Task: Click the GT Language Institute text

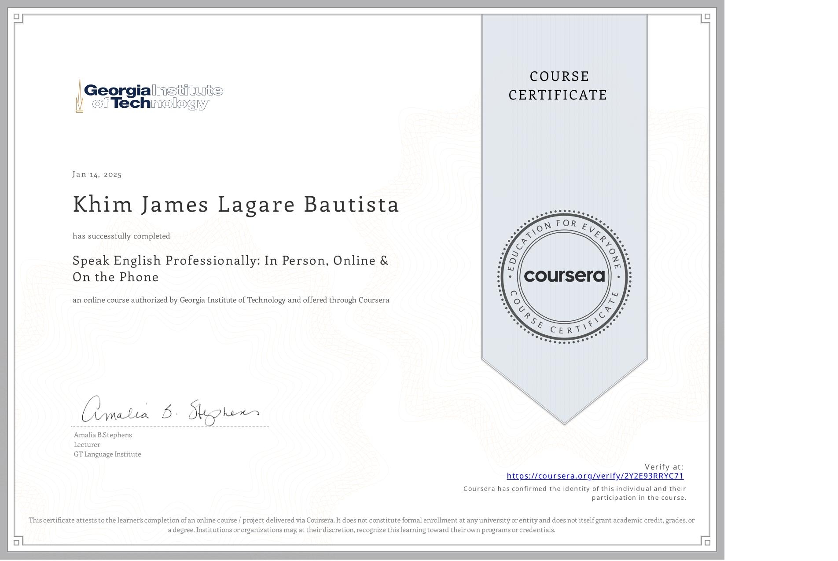Action: 107,454
